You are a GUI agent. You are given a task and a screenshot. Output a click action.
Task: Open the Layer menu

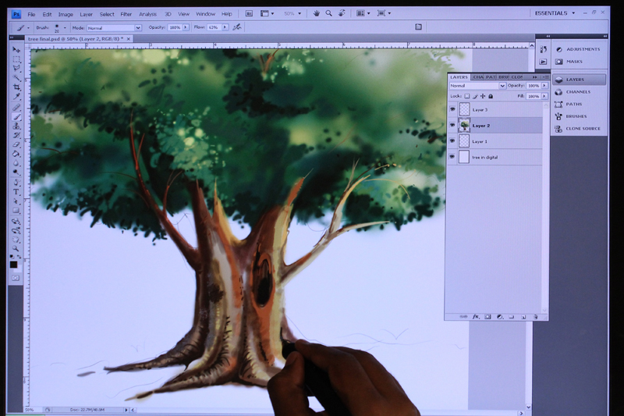[x=86, y=14]
